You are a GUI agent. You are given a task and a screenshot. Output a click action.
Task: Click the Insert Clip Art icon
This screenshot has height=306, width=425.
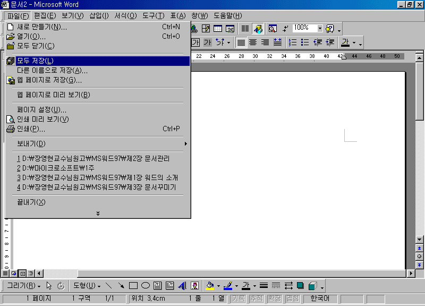[x=194, y=286]
